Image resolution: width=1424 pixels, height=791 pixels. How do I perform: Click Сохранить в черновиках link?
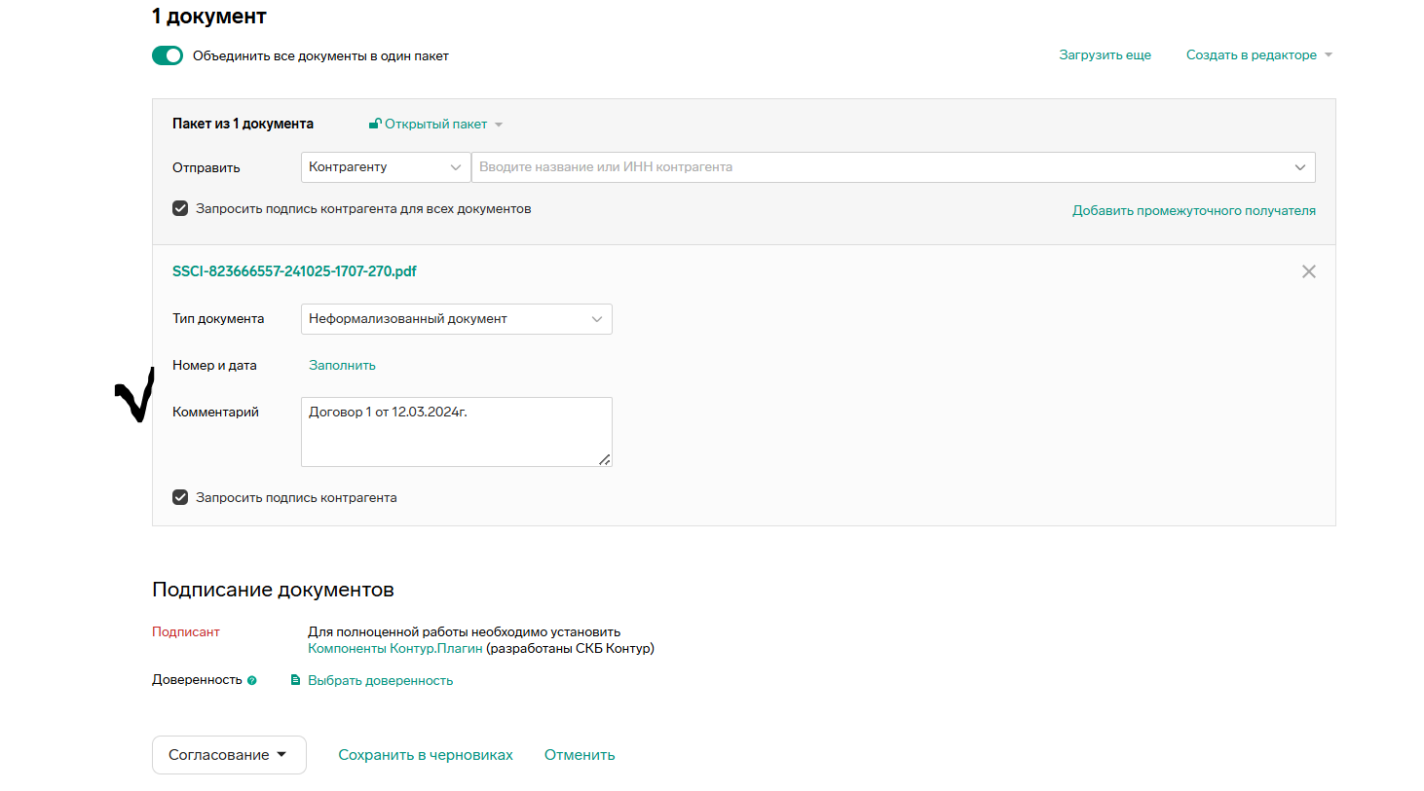[x=425, y=755]
